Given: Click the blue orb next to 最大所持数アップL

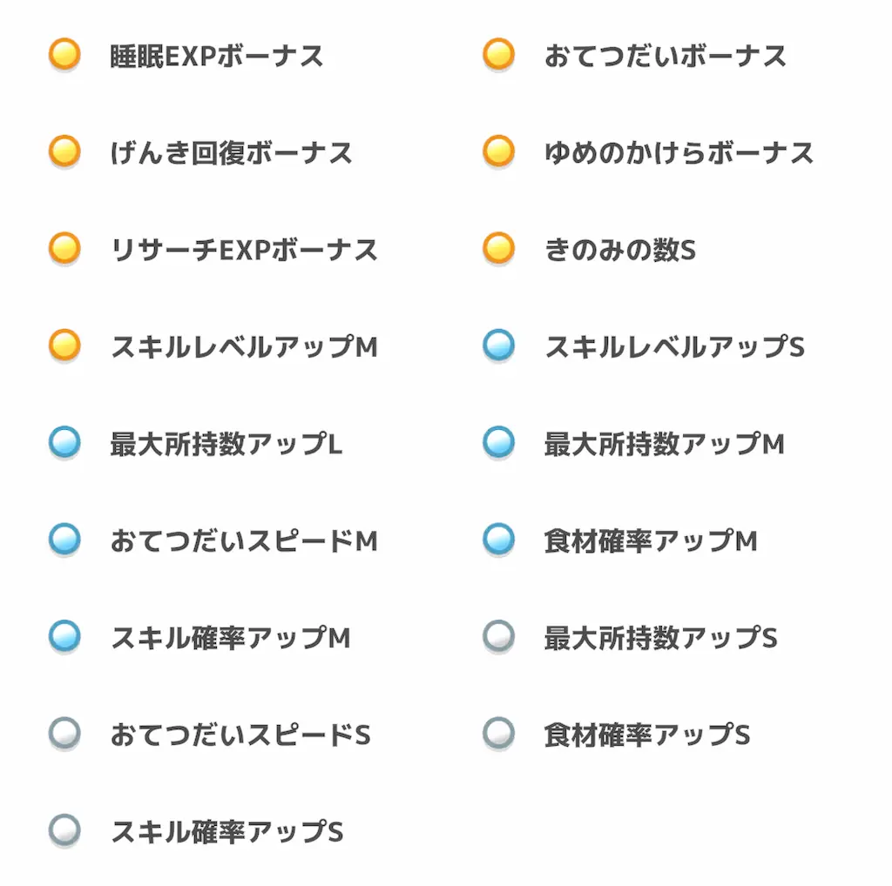Looking at the screenshot, I should (64, 442).
